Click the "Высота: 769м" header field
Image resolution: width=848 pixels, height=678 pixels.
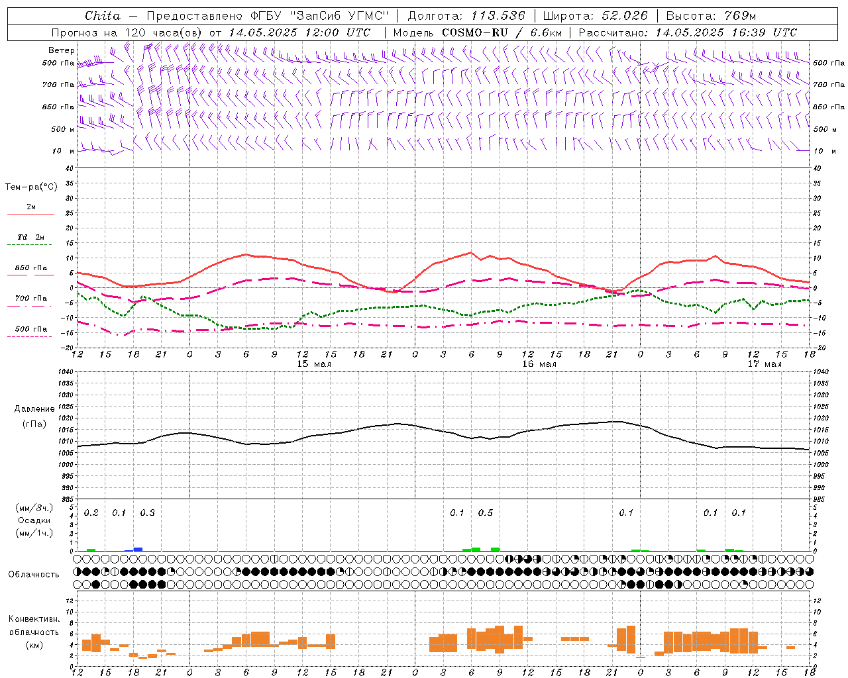[x=711, y=16]
